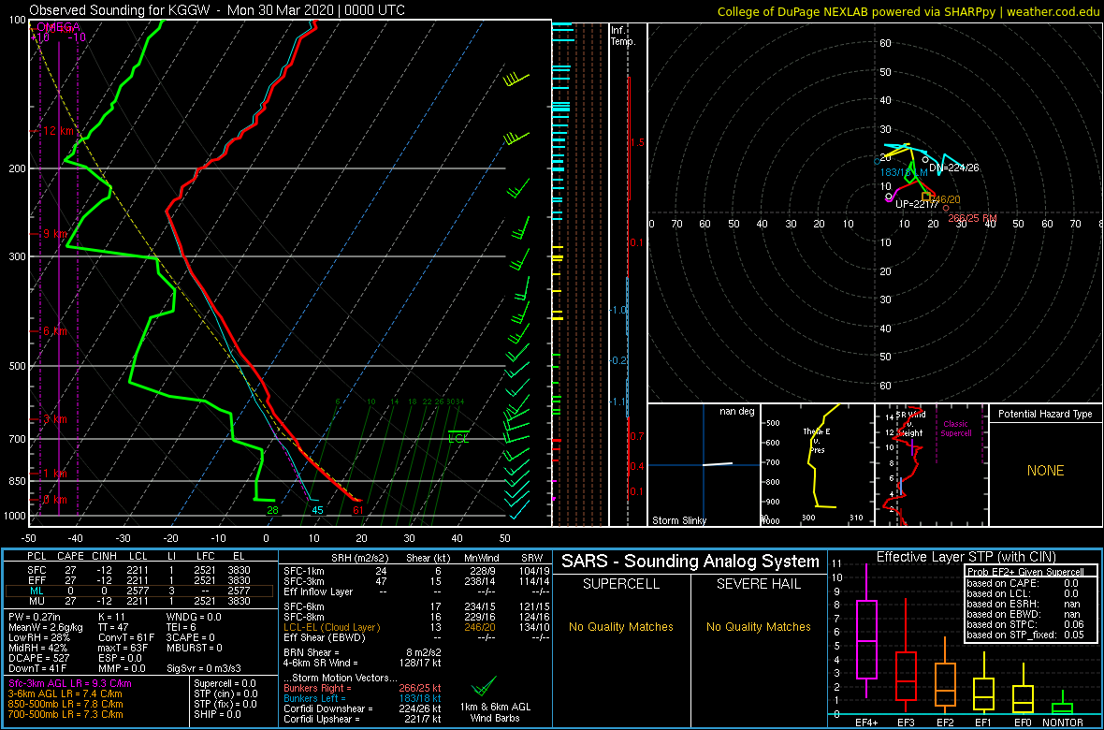1104x730 pixels.
Task: Click the Potential Hazard Type heading
Action: (x=1044, y=415)
